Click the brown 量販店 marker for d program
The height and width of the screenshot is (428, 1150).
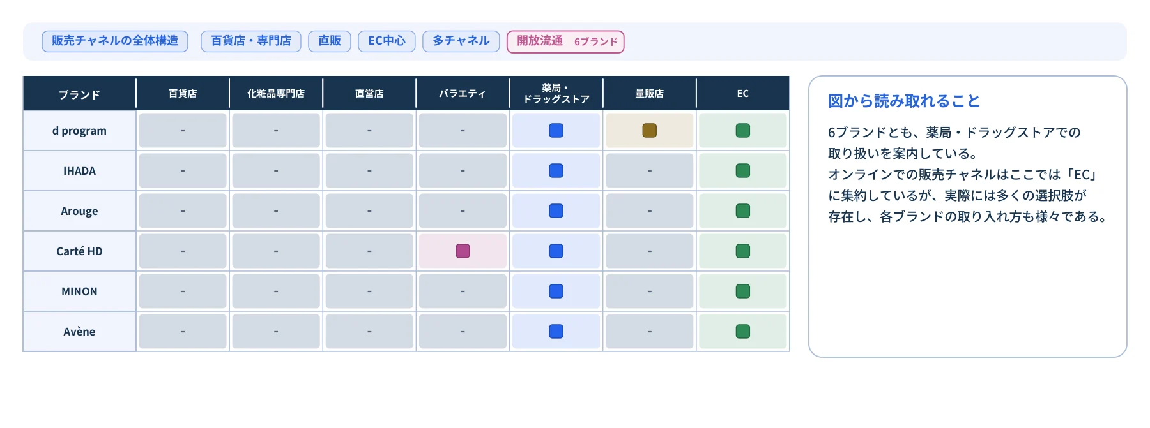pos(650,131)
